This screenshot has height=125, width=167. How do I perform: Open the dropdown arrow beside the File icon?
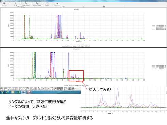coord(10,4)
